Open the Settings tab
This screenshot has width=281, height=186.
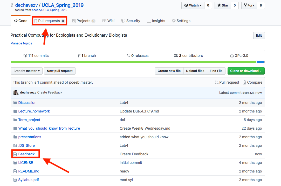point(181,21)
